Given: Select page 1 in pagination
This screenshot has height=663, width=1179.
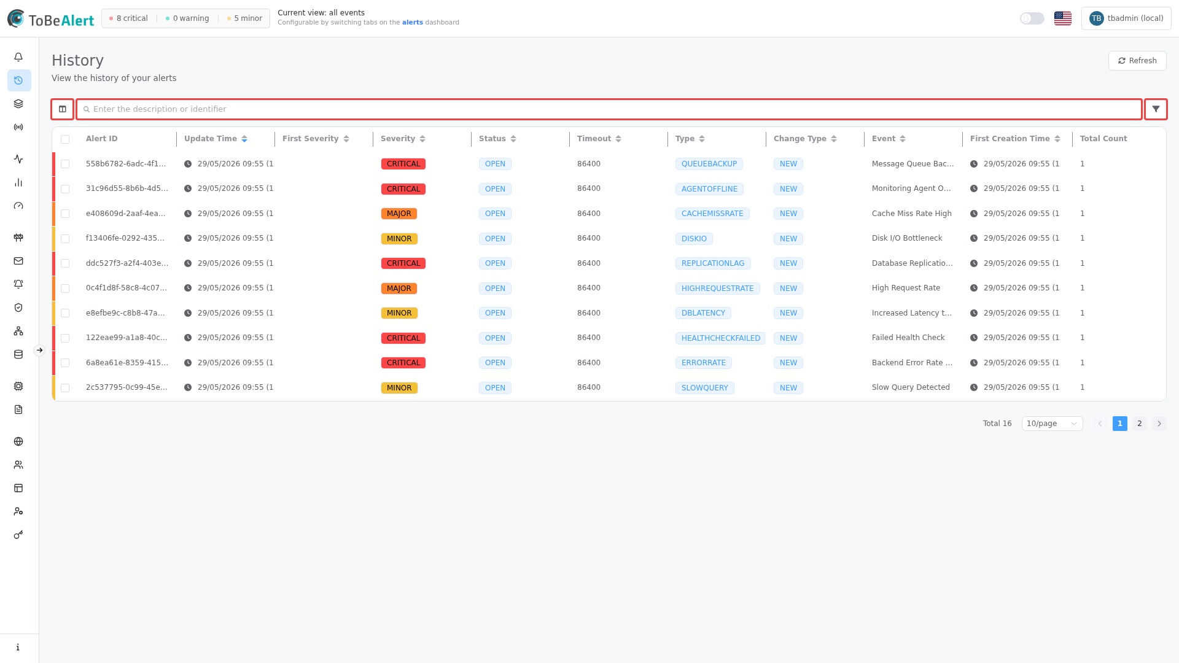Looking at the screenshot, I should (x=1120, y=424).
